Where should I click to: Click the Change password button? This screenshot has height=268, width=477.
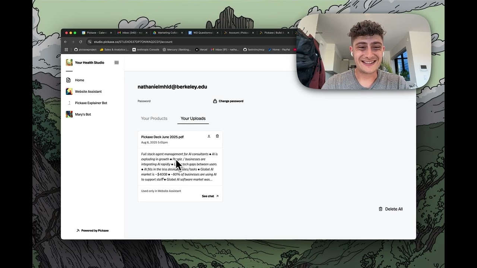[228, 101]
